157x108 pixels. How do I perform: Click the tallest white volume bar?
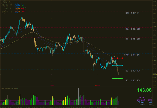pyautogui.click(x=78, y=96)
